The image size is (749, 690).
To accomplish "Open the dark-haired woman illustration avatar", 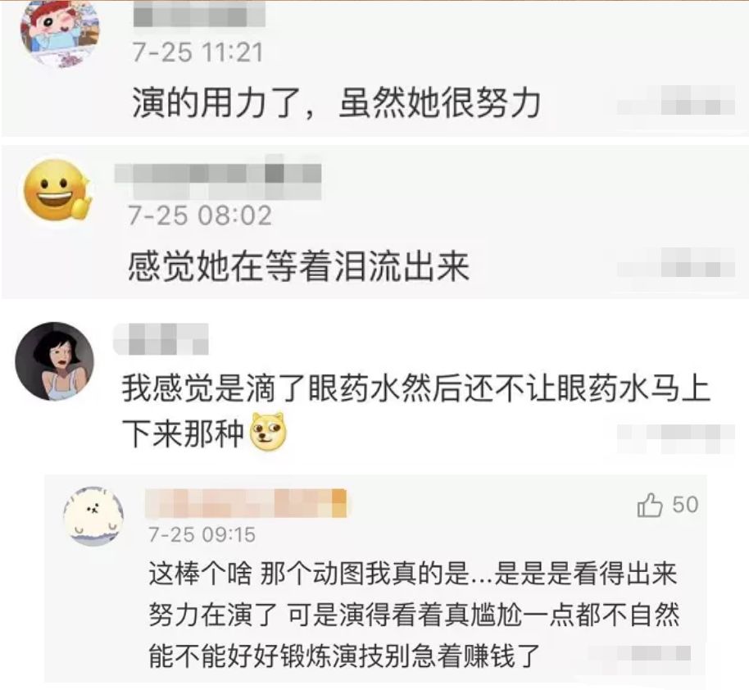I will [54, 361].
